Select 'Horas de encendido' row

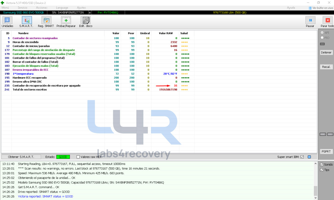pyautogui.click(x=98, y=42)
